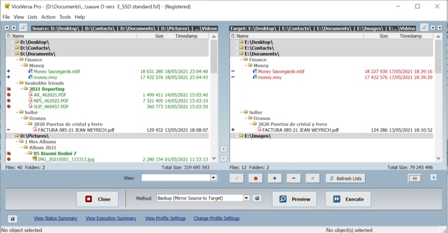
Task: Open Change Profile Settings link
Action: (x=217, y=218)
